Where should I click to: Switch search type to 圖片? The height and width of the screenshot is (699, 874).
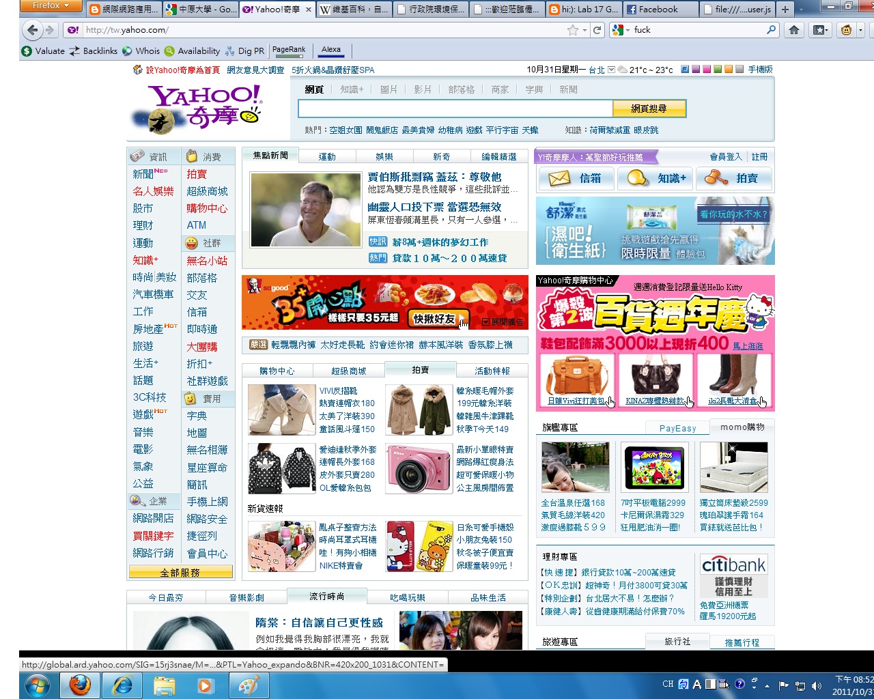[x=389, y=89]
